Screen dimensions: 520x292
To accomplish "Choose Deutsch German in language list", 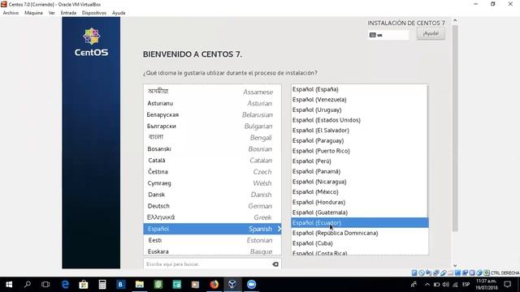I will coord(212,206).
